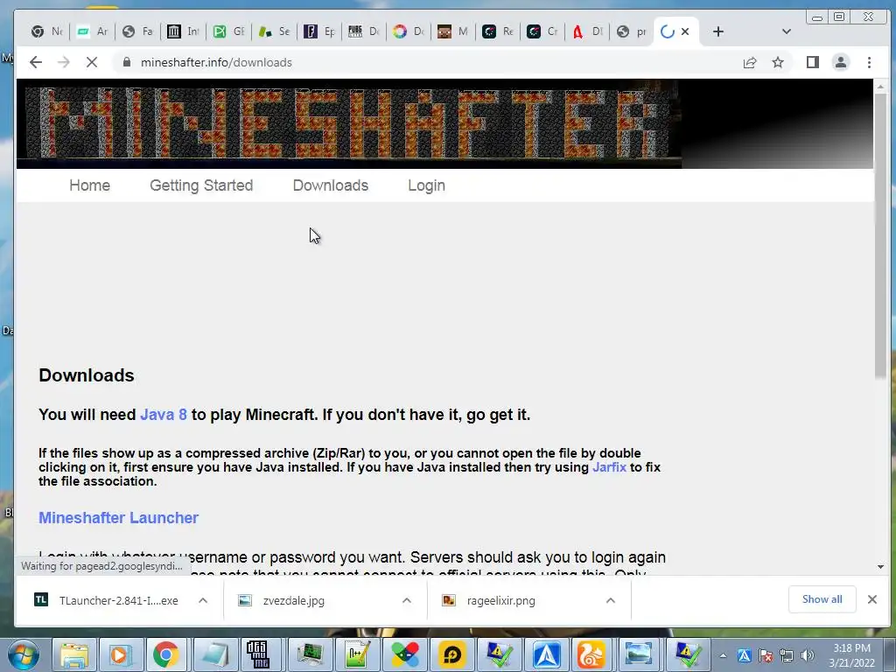Go back to the previous page

[35, 62]
